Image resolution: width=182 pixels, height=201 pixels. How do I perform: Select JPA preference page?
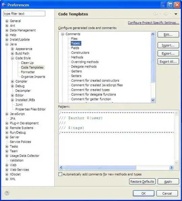pyautogui.click(x=12, y=119)
